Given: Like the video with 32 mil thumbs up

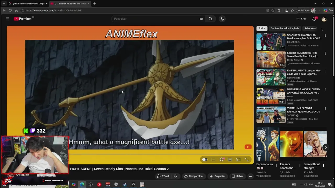Looking at the screenshot, I should (163, 176).
